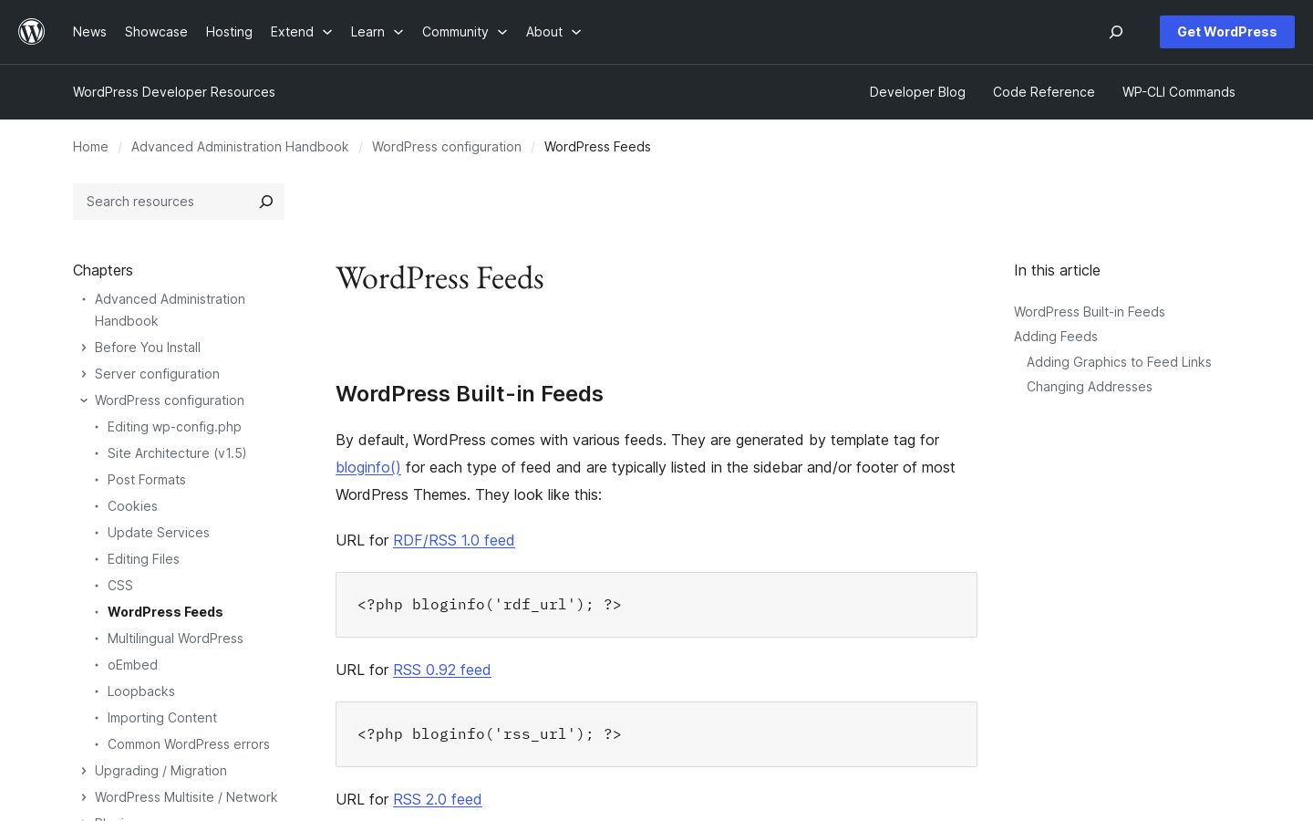Open the About menu
The width and height of the screenshot is (1313, 821).
coord(553,32)
